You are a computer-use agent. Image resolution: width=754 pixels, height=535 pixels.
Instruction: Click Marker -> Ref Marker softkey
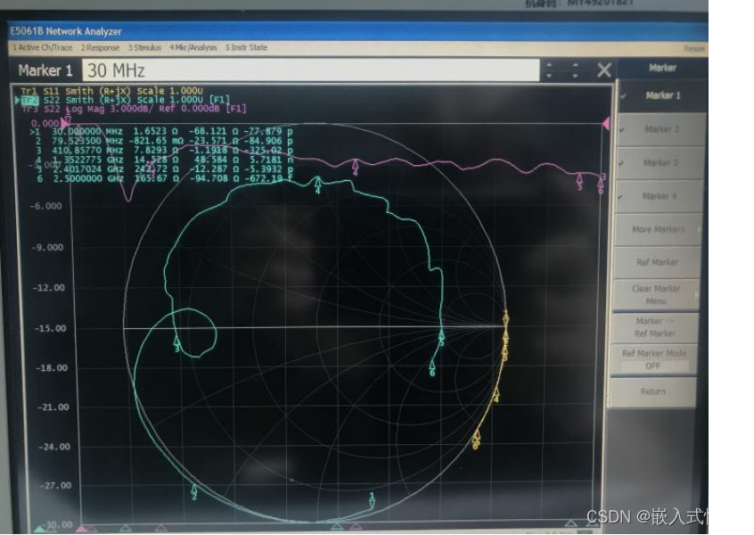(654, 327)
